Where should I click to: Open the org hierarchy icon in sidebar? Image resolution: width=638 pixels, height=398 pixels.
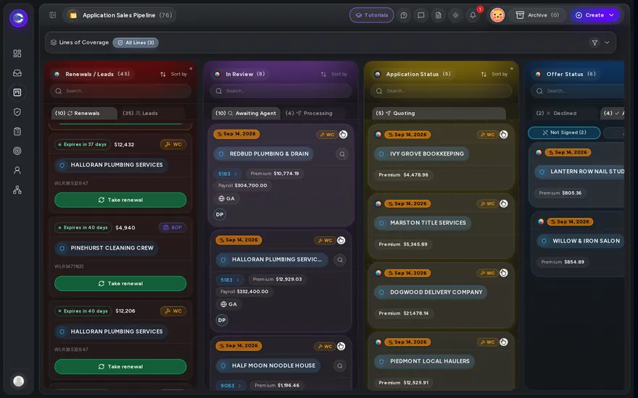[17, 190]
